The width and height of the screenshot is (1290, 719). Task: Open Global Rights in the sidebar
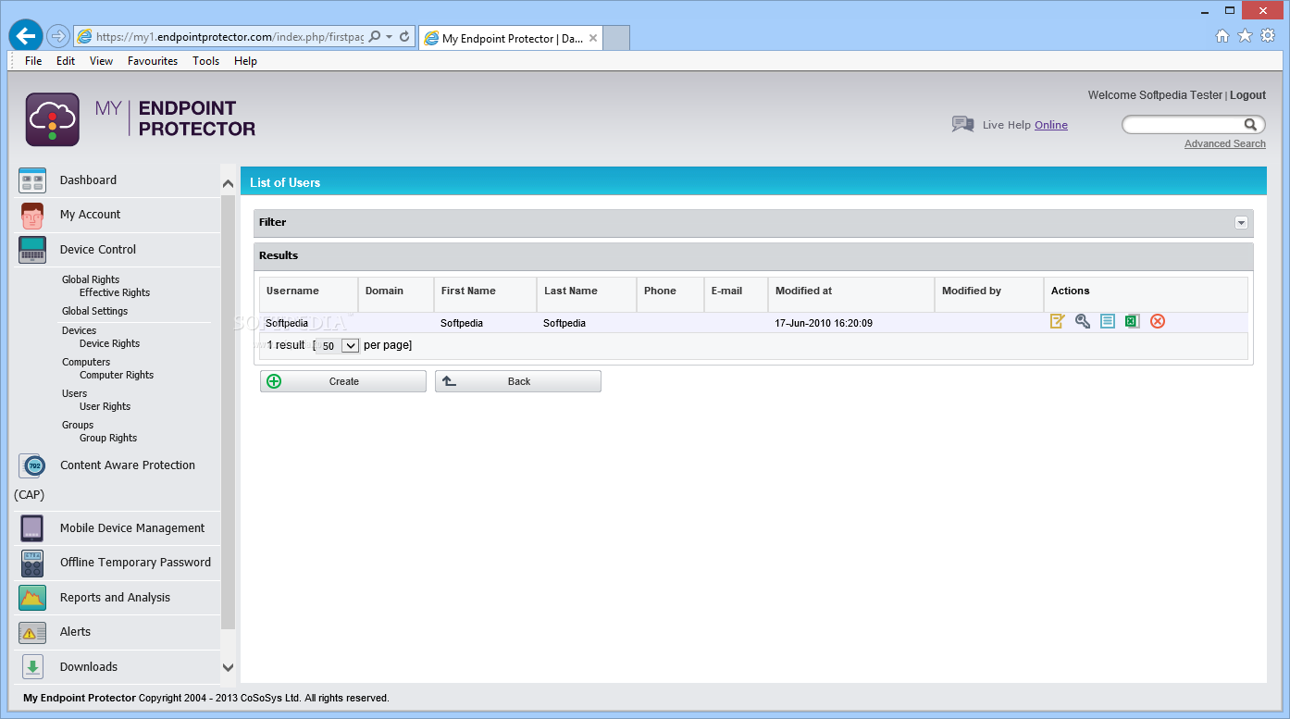[91, 279]
